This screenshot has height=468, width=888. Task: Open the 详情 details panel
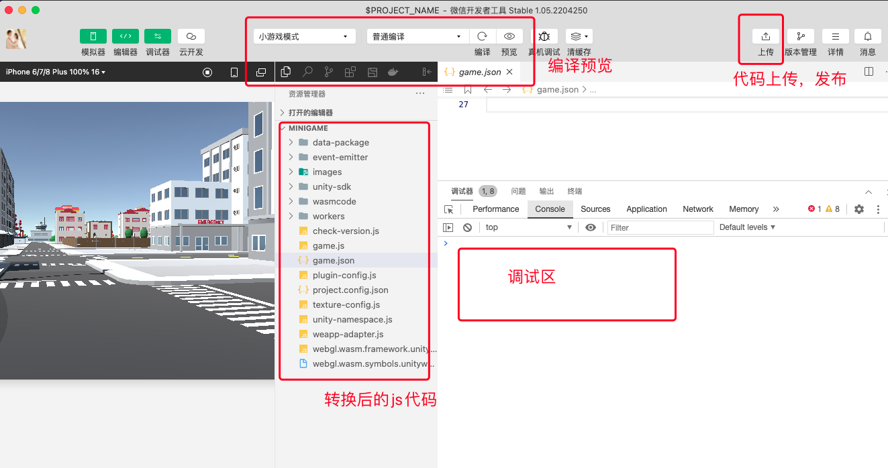click(x=836, y=36)
